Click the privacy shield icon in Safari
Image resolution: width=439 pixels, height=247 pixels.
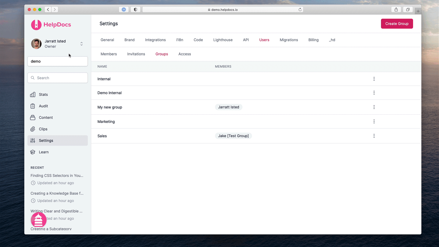coord(135,9)
